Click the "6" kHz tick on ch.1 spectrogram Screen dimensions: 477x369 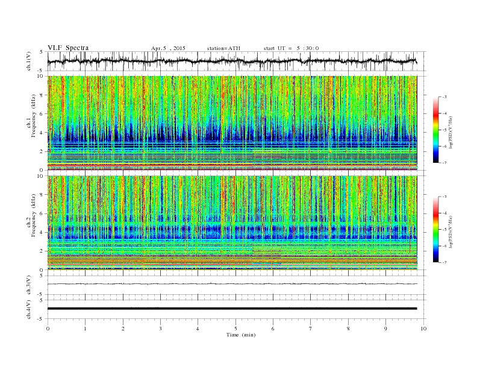coord(42,114)
